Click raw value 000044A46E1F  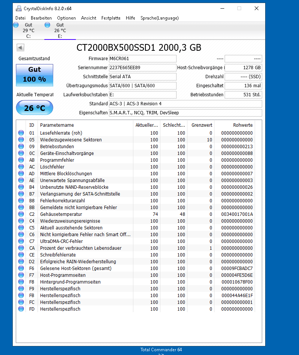pos(237,296)
